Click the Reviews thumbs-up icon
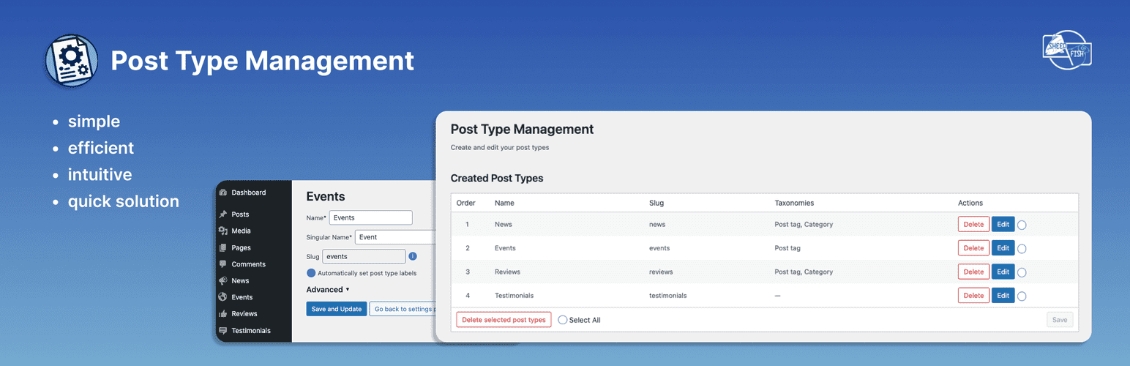 point(222,313)
